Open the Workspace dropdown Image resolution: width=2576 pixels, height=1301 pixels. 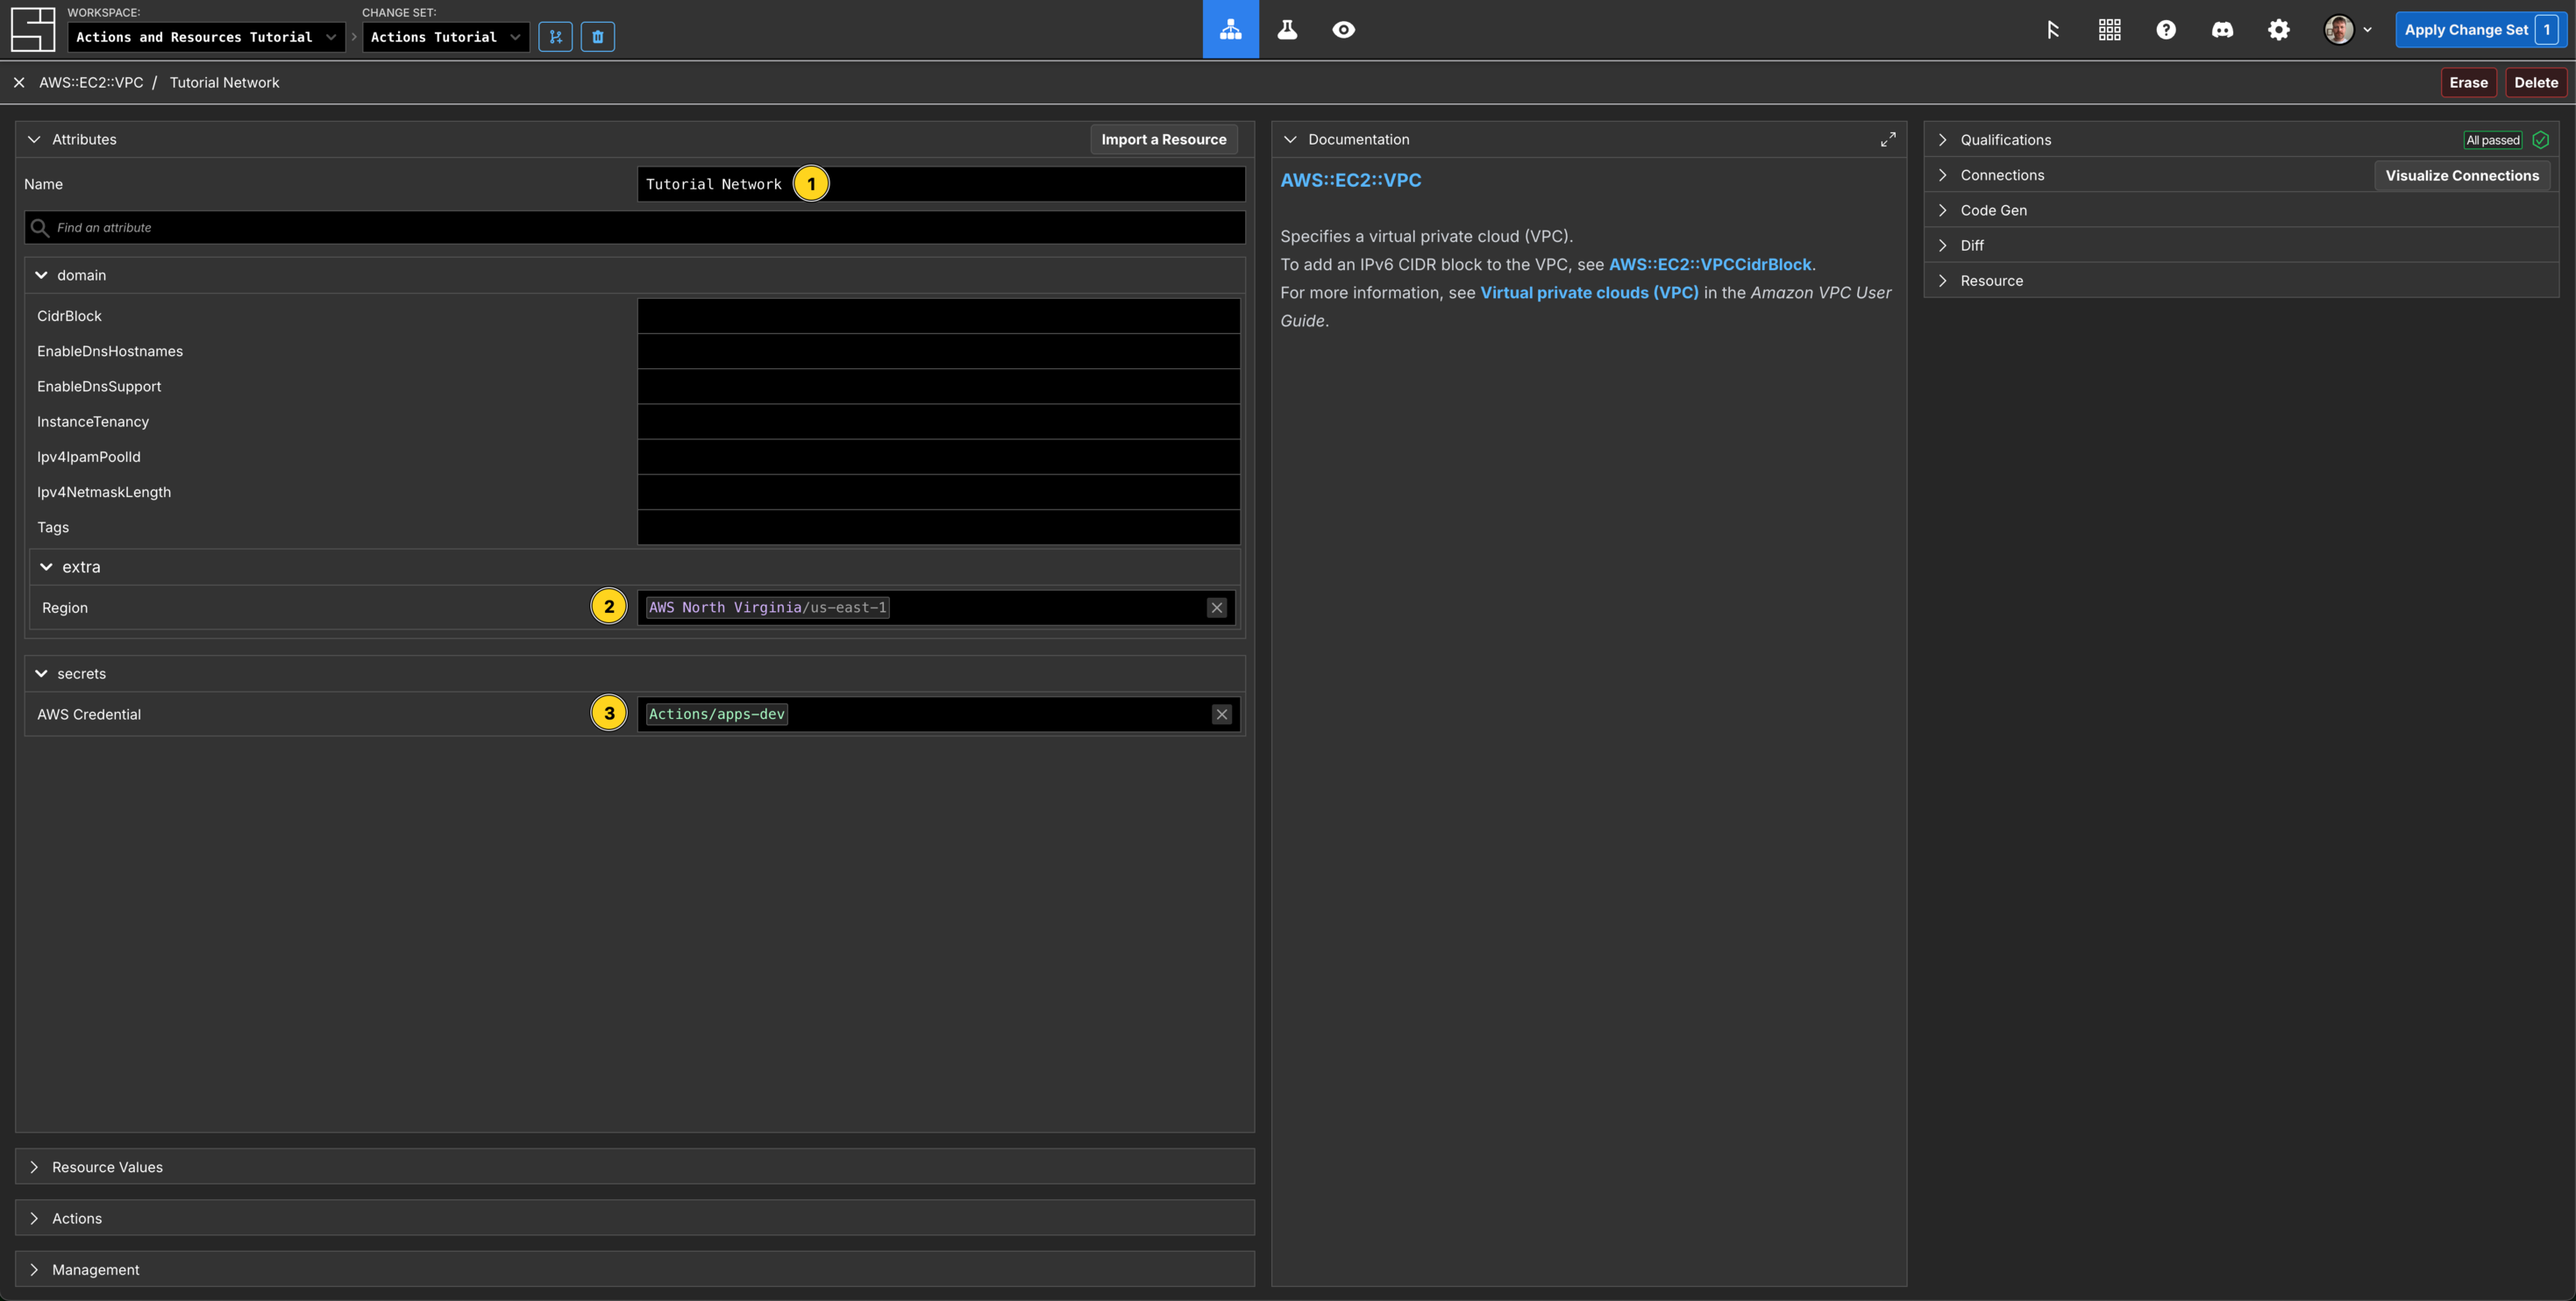pyautogui.click(x=206, y=37)
